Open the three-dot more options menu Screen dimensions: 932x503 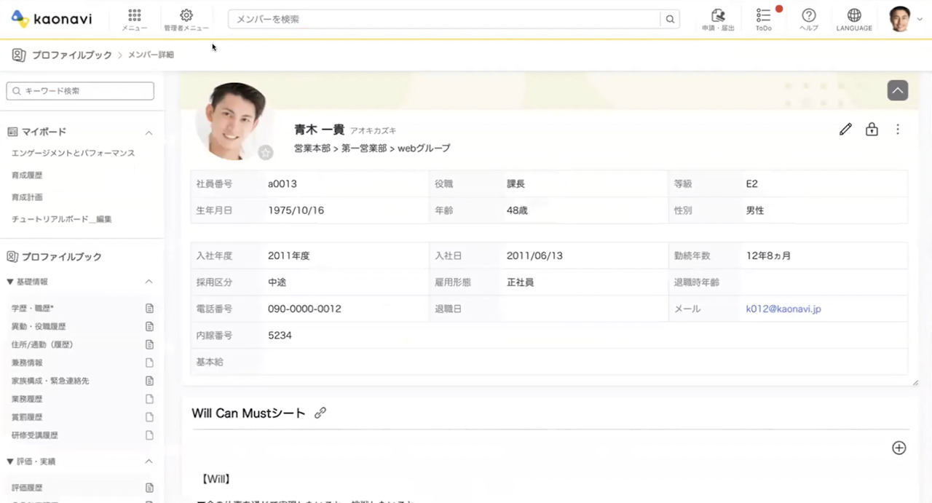(898, 130)
